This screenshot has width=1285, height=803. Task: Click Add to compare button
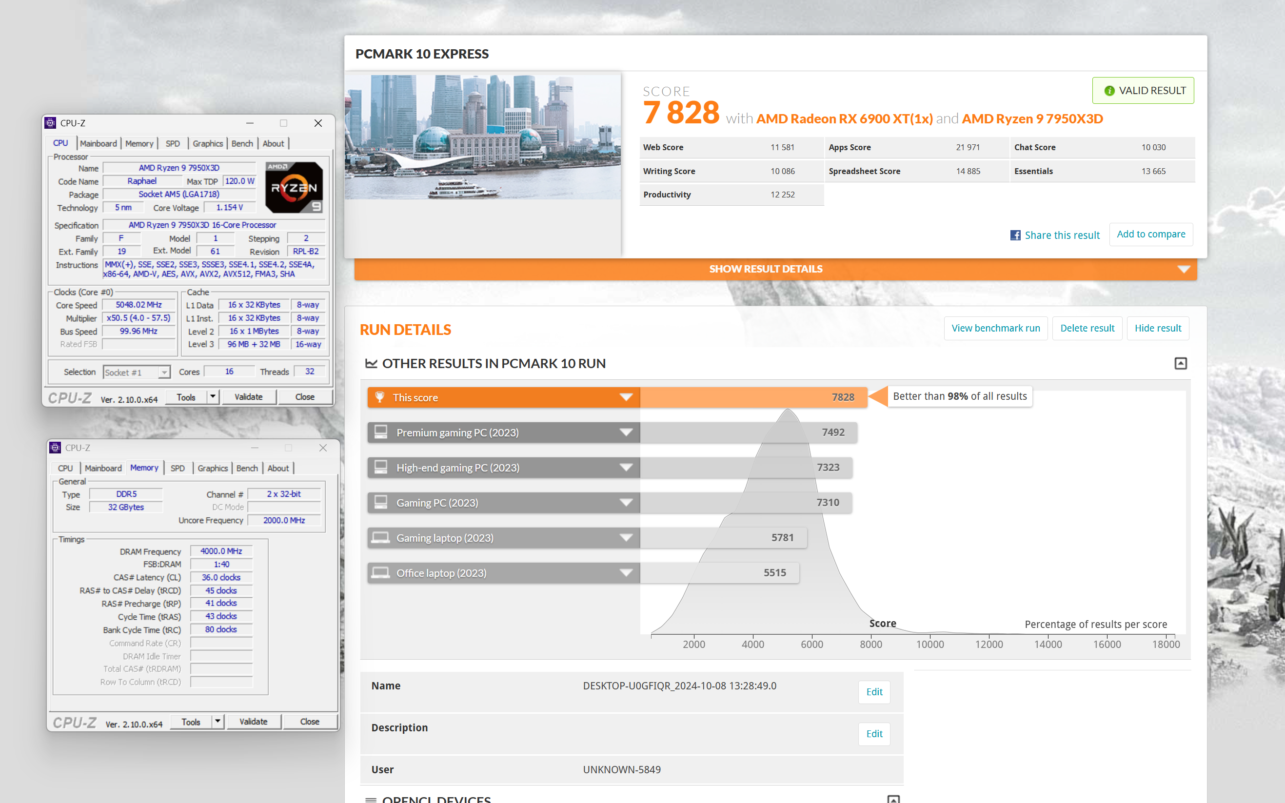1150,234
